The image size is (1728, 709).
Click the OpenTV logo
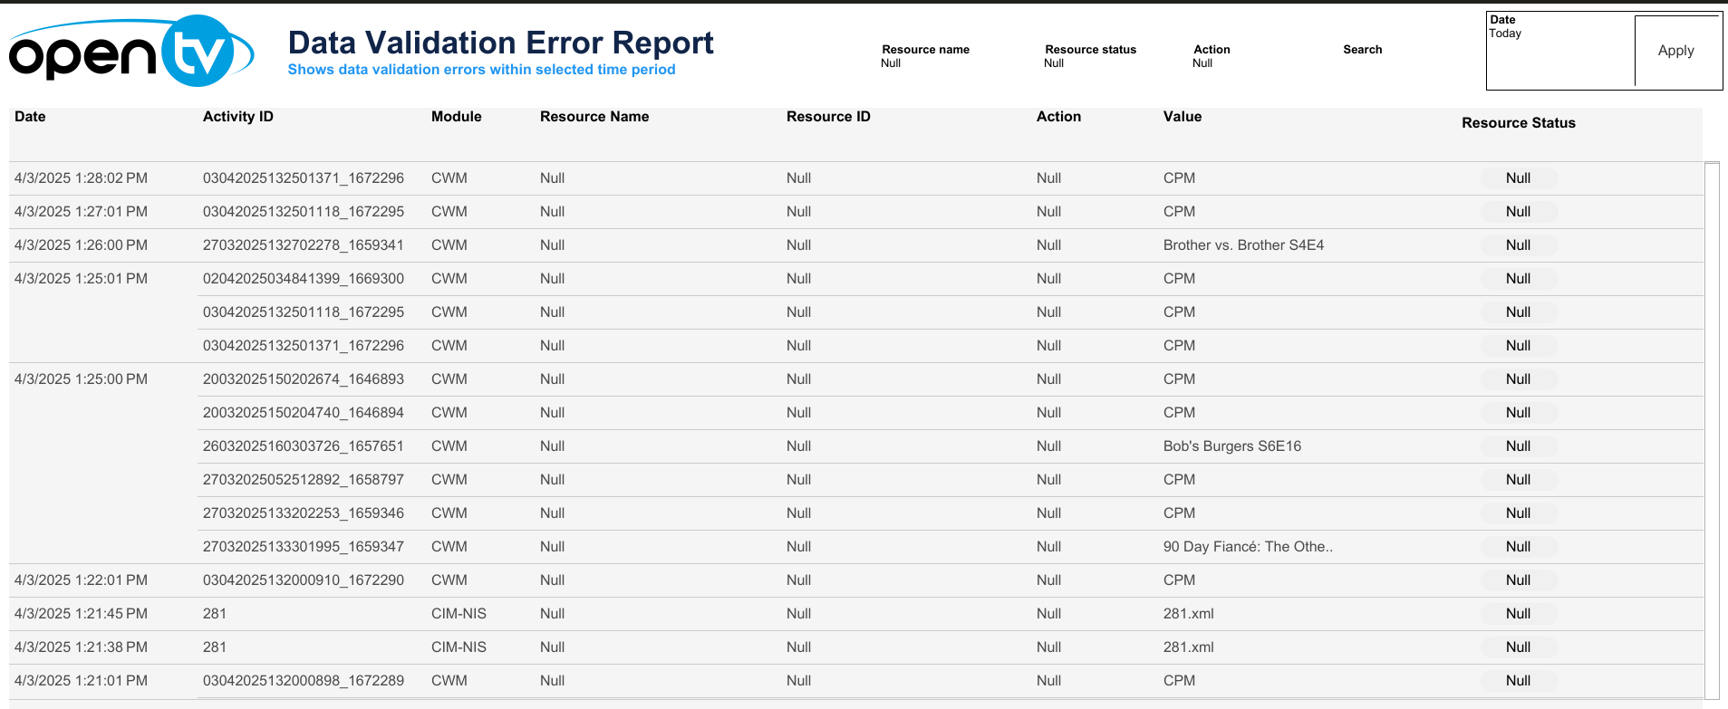[131, 51]
